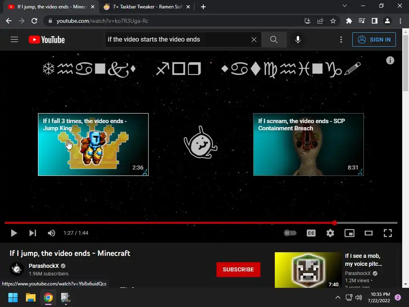Open Taskbar Tweaker taskbar icon
Viewport: 409px width, 307px height.
(66, 297)
